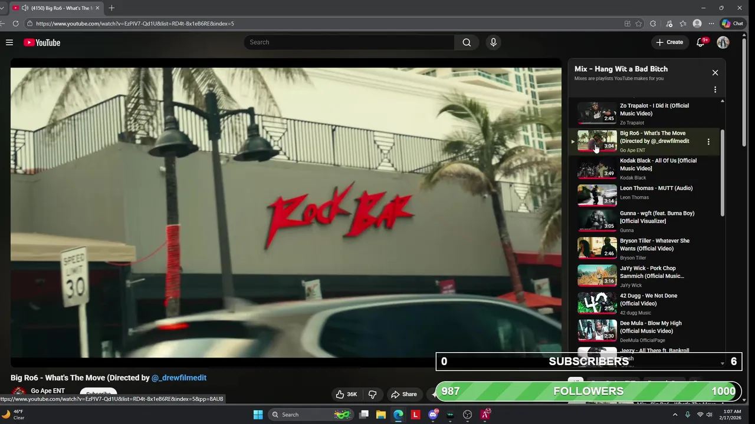The width and height of the screenshot is (755, 424).
Task: Open the favorites list icon
Action: 683,24
